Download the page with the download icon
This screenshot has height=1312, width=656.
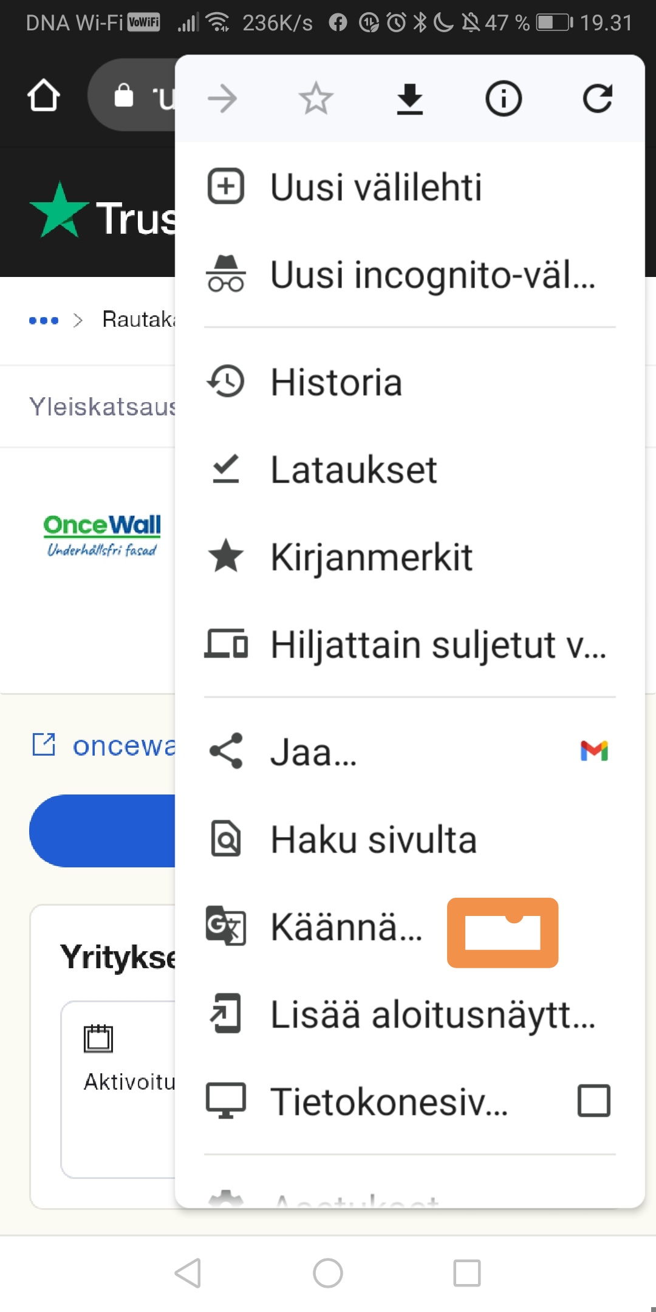(x=410, y=99)
